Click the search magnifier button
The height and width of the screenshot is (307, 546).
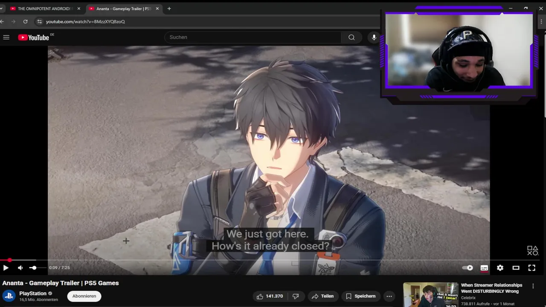(x=351, y=38)
